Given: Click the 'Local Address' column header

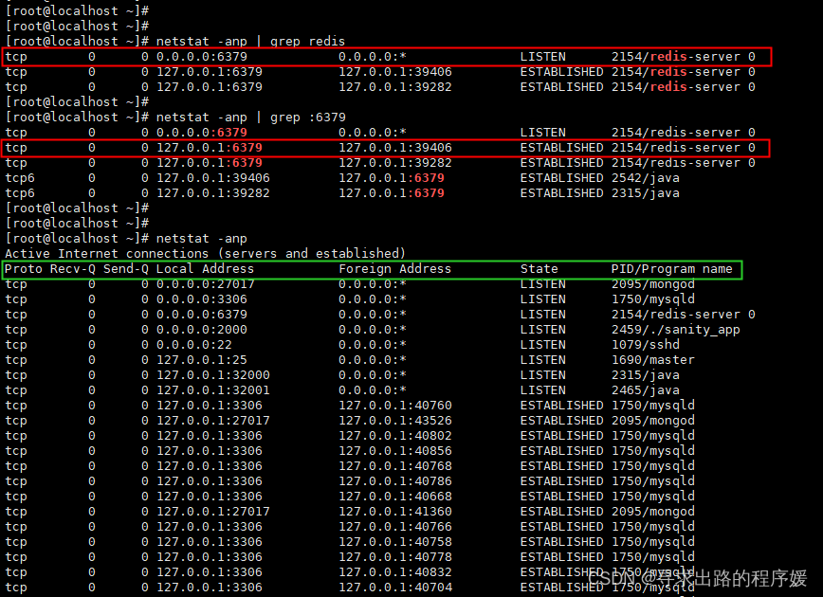Looking at the screenshot, I should 205,269.
